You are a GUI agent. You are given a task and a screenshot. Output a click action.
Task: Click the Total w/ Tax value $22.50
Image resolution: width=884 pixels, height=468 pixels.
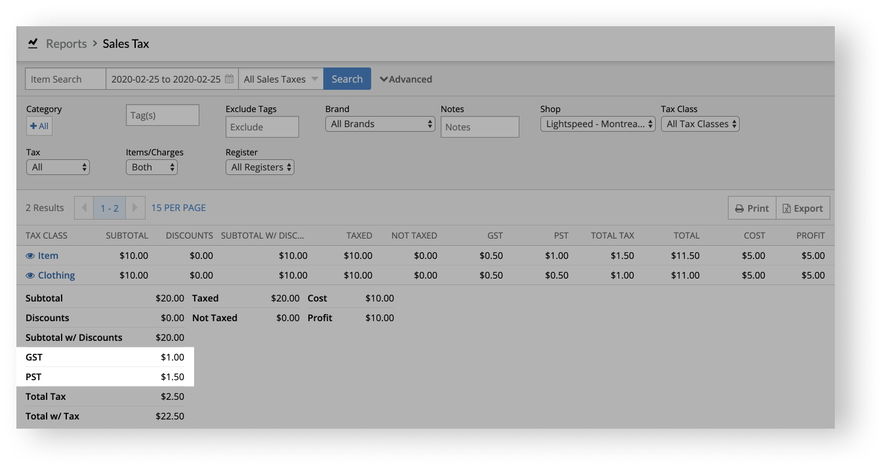tap(170, 416)
